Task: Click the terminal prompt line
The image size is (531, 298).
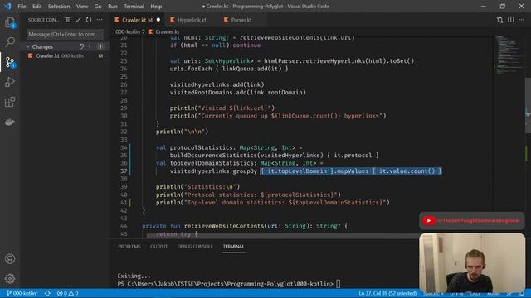Action: coord(229,284)
